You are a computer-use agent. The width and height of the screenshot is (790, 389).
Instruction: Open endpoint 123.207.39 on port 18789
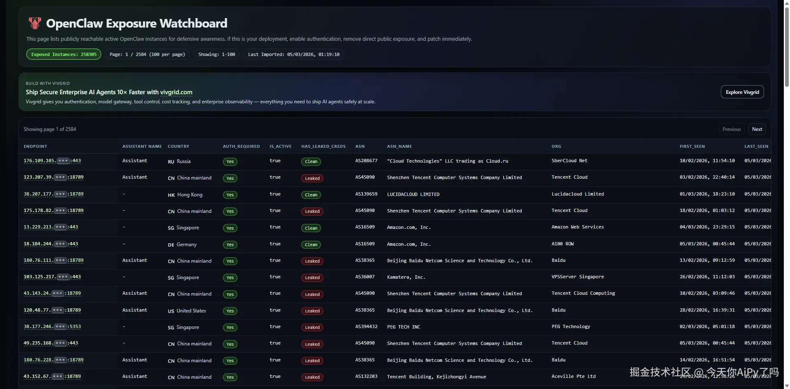[x=53, y=177]
